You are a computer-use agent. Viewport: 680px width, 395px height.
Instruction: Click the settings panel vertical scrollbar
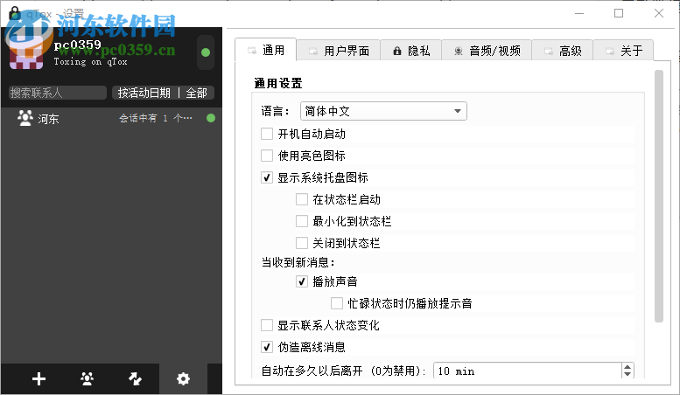(x=659, y=196)
